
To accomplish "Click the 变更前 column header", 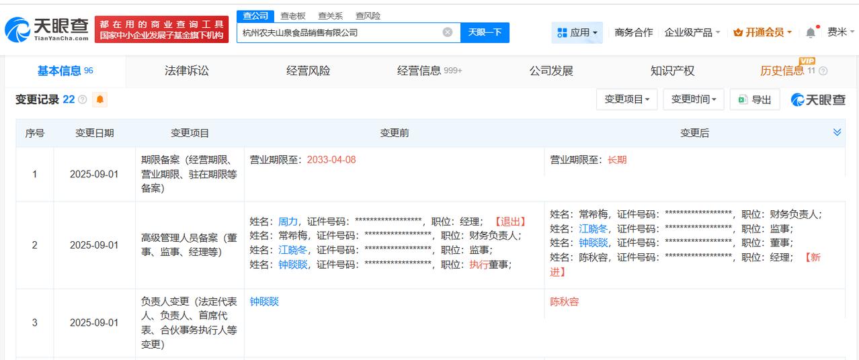I will 395,133.
